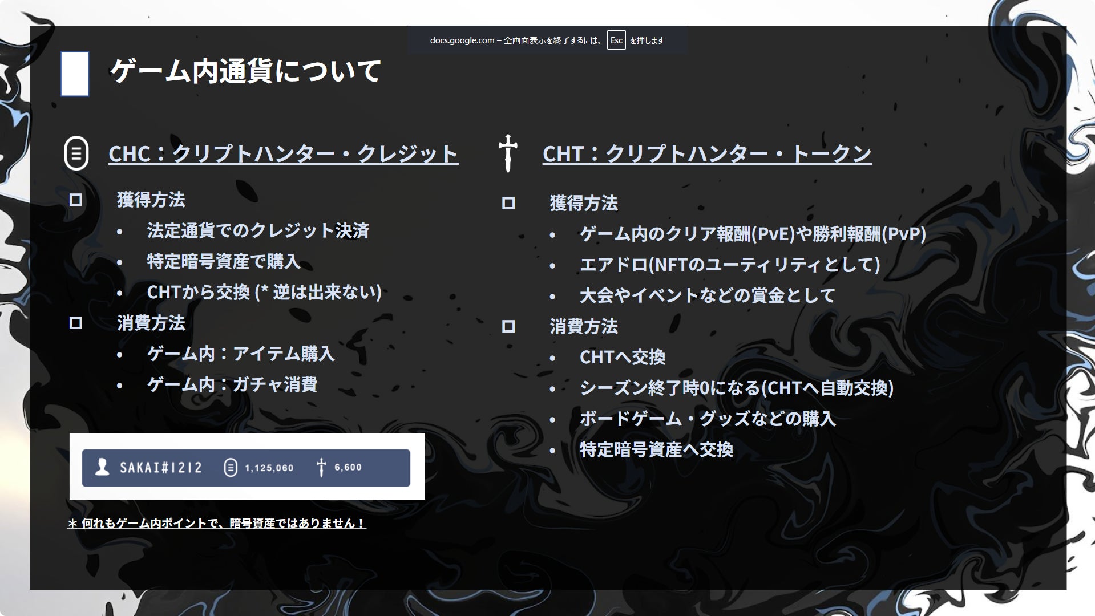
Task: Click the slide title ゲーム内通貨について
Action: [245, 72]
